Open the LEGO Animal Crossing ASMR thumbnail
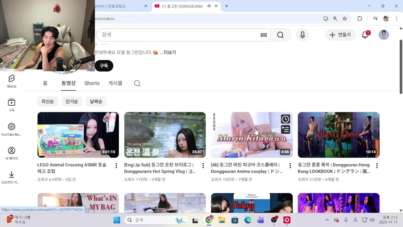Screen dimensions: 403x227 coord(78,135)
